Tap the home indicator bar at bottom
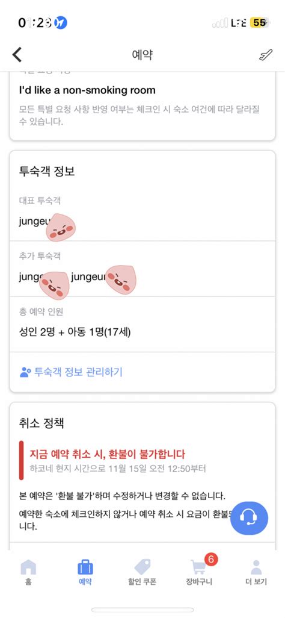This screenshot has height=618, width=285. click(x=142, y=610)
